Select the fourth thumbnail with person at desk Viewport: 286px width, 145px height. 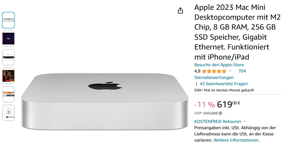click(9, 76)
